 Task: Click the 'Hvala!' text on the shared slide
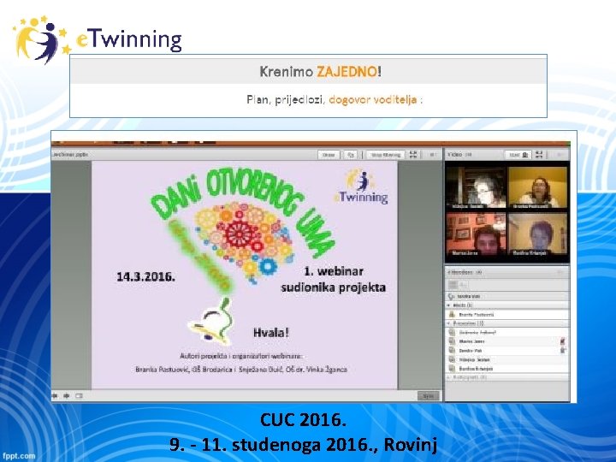271,333
